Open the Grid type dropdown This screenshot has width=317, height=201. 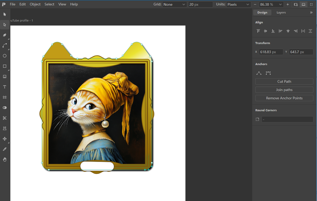[174, 4]
